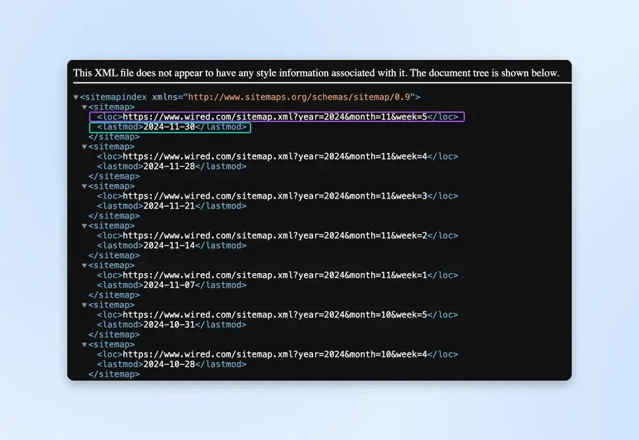Click the loc URL ending month=11&week=5
The image size is (639, 440).
(275, 117)
